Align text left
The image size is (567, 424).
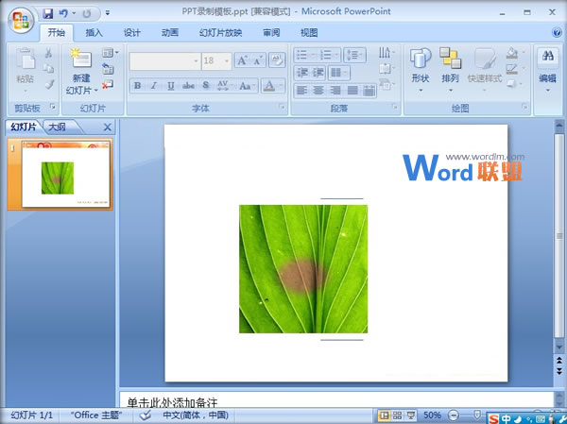[301, 90]
